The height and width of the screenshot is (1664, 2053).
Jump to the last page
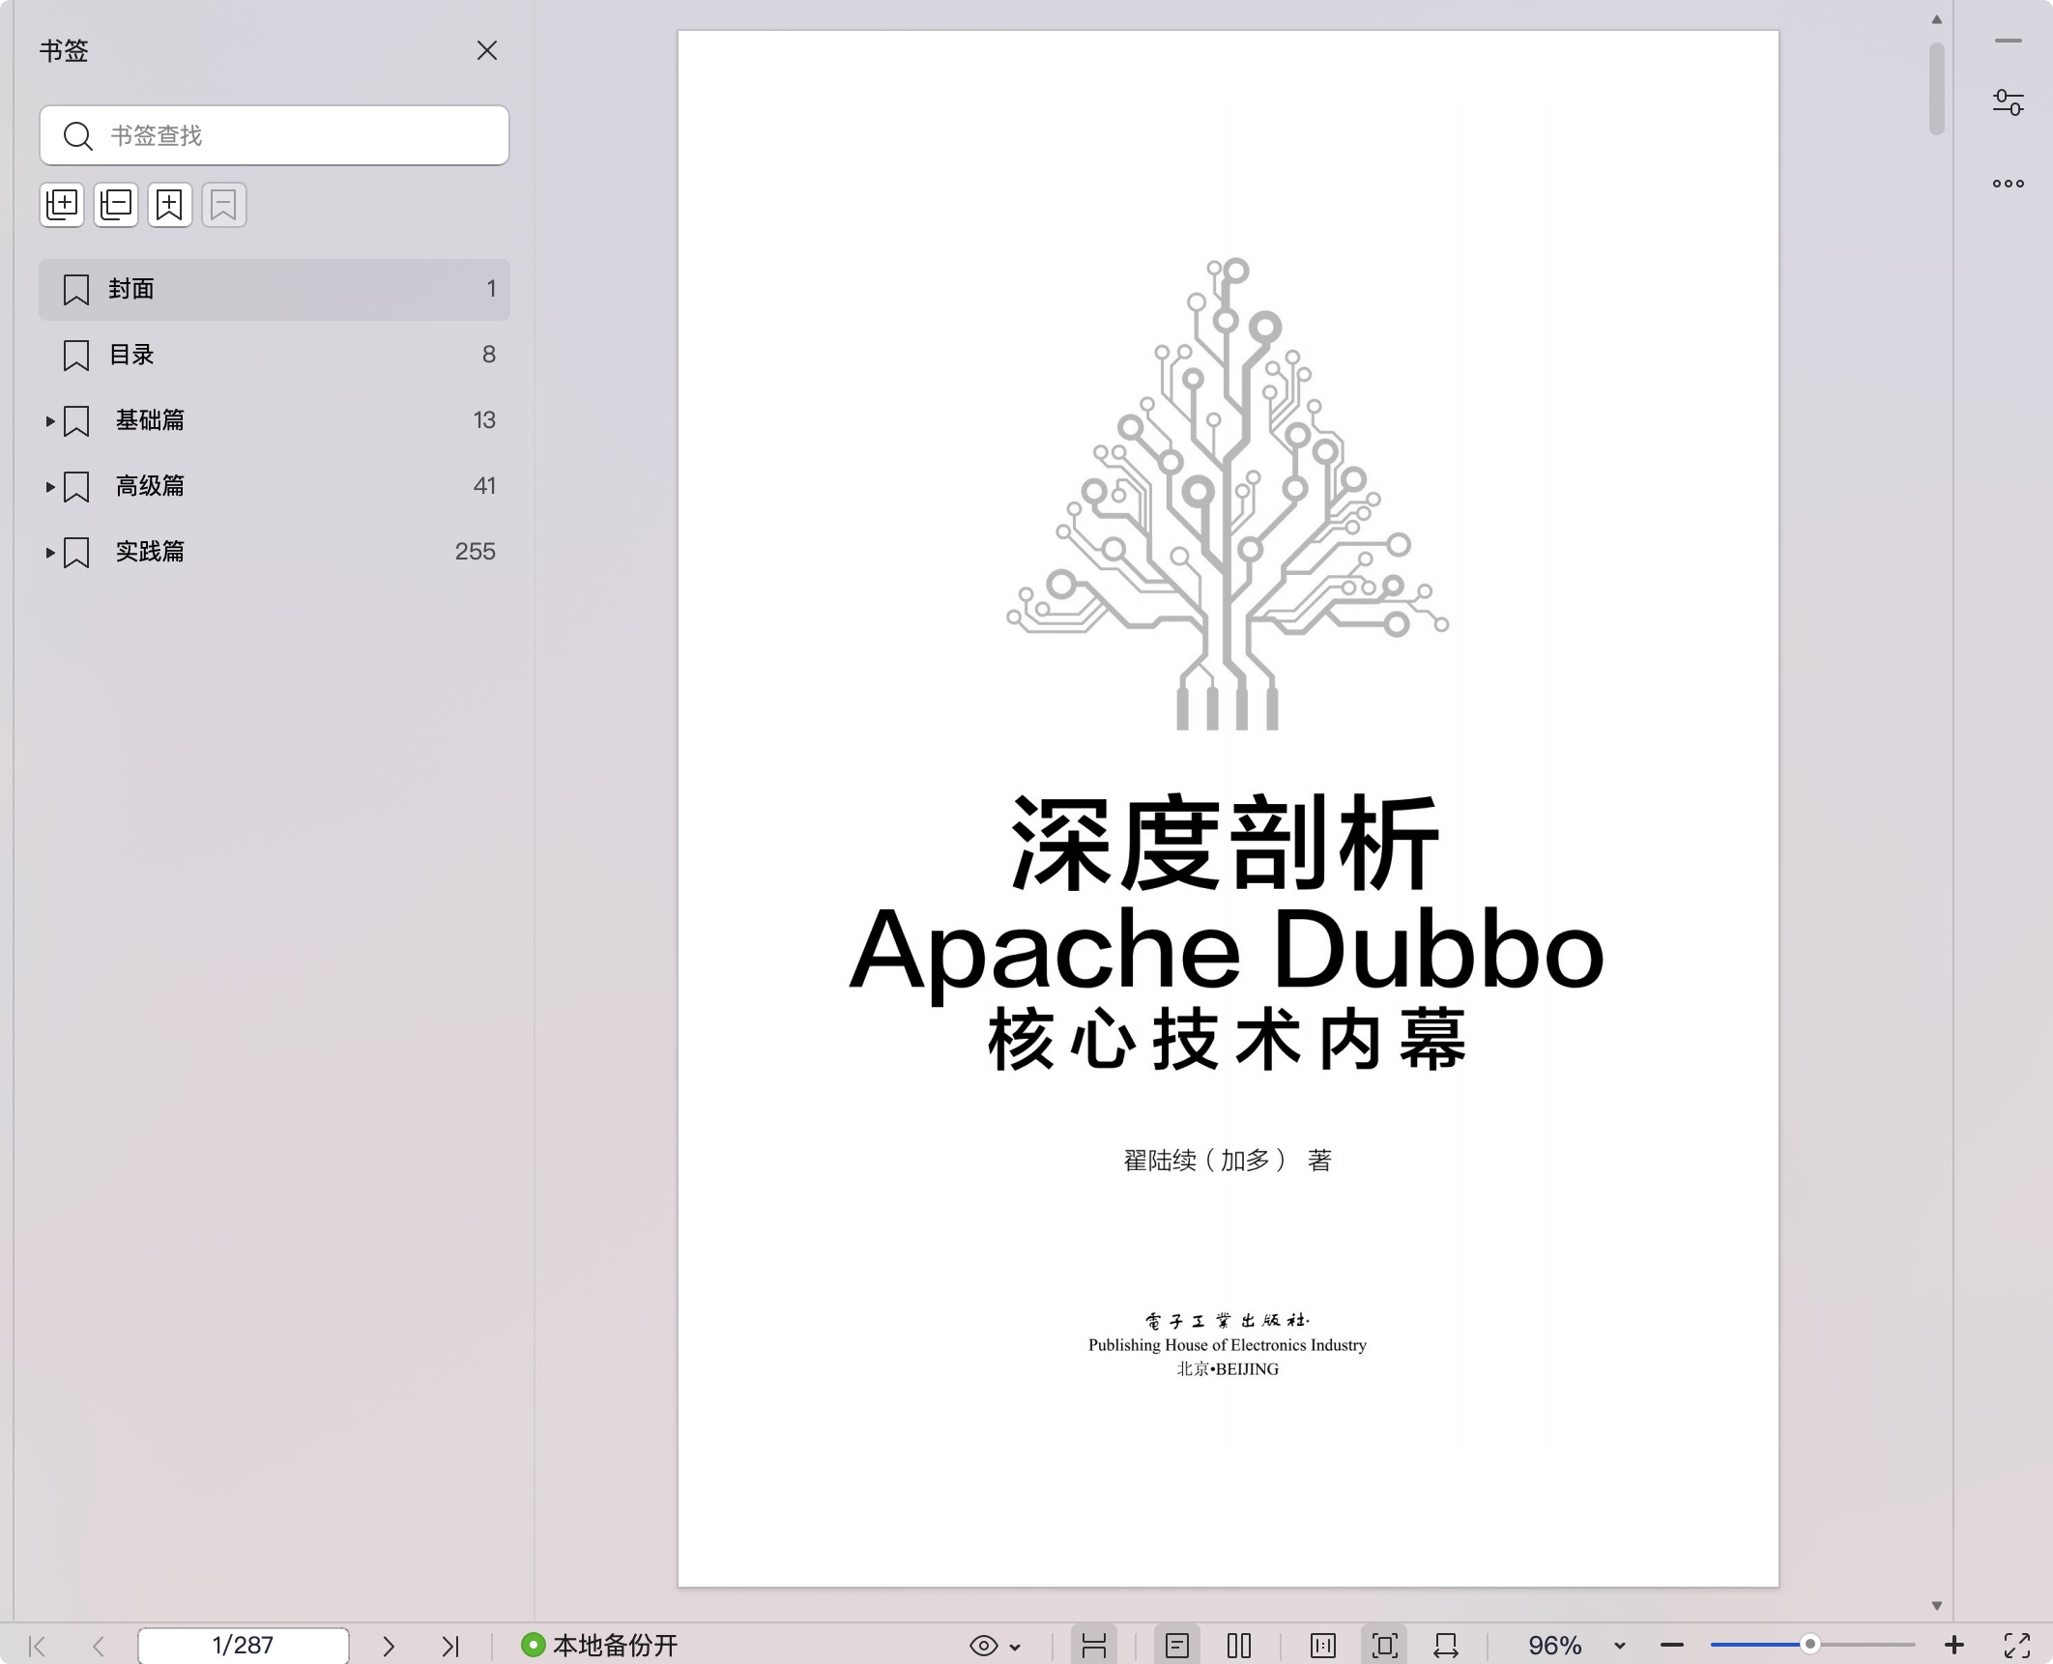[450, 1646]
